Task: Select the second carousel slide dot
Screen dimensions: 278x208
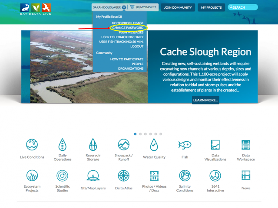Action: pos(140,134)
